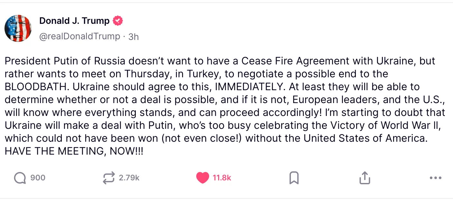Image resolution: width=453 pixels, height=201 pixels.
Task: Click the reply speech bubble icon
Action: click(x=20, y=178)
